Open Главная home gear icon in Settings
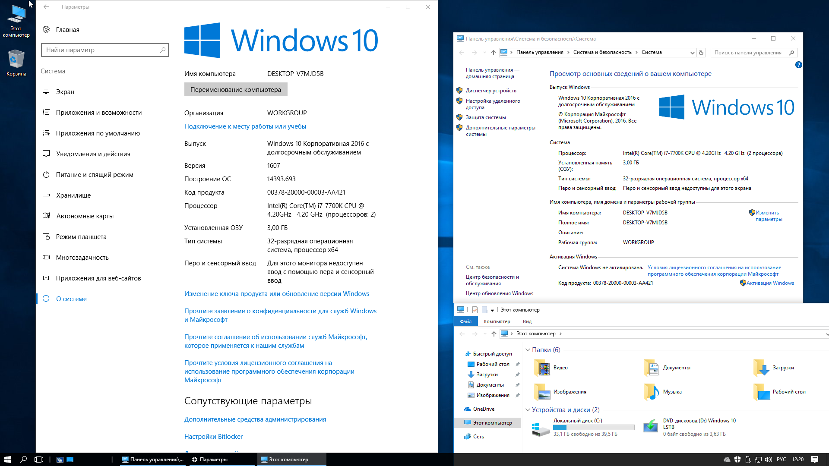This screenshot has width=829, height=466. click(x=46, y=29)
